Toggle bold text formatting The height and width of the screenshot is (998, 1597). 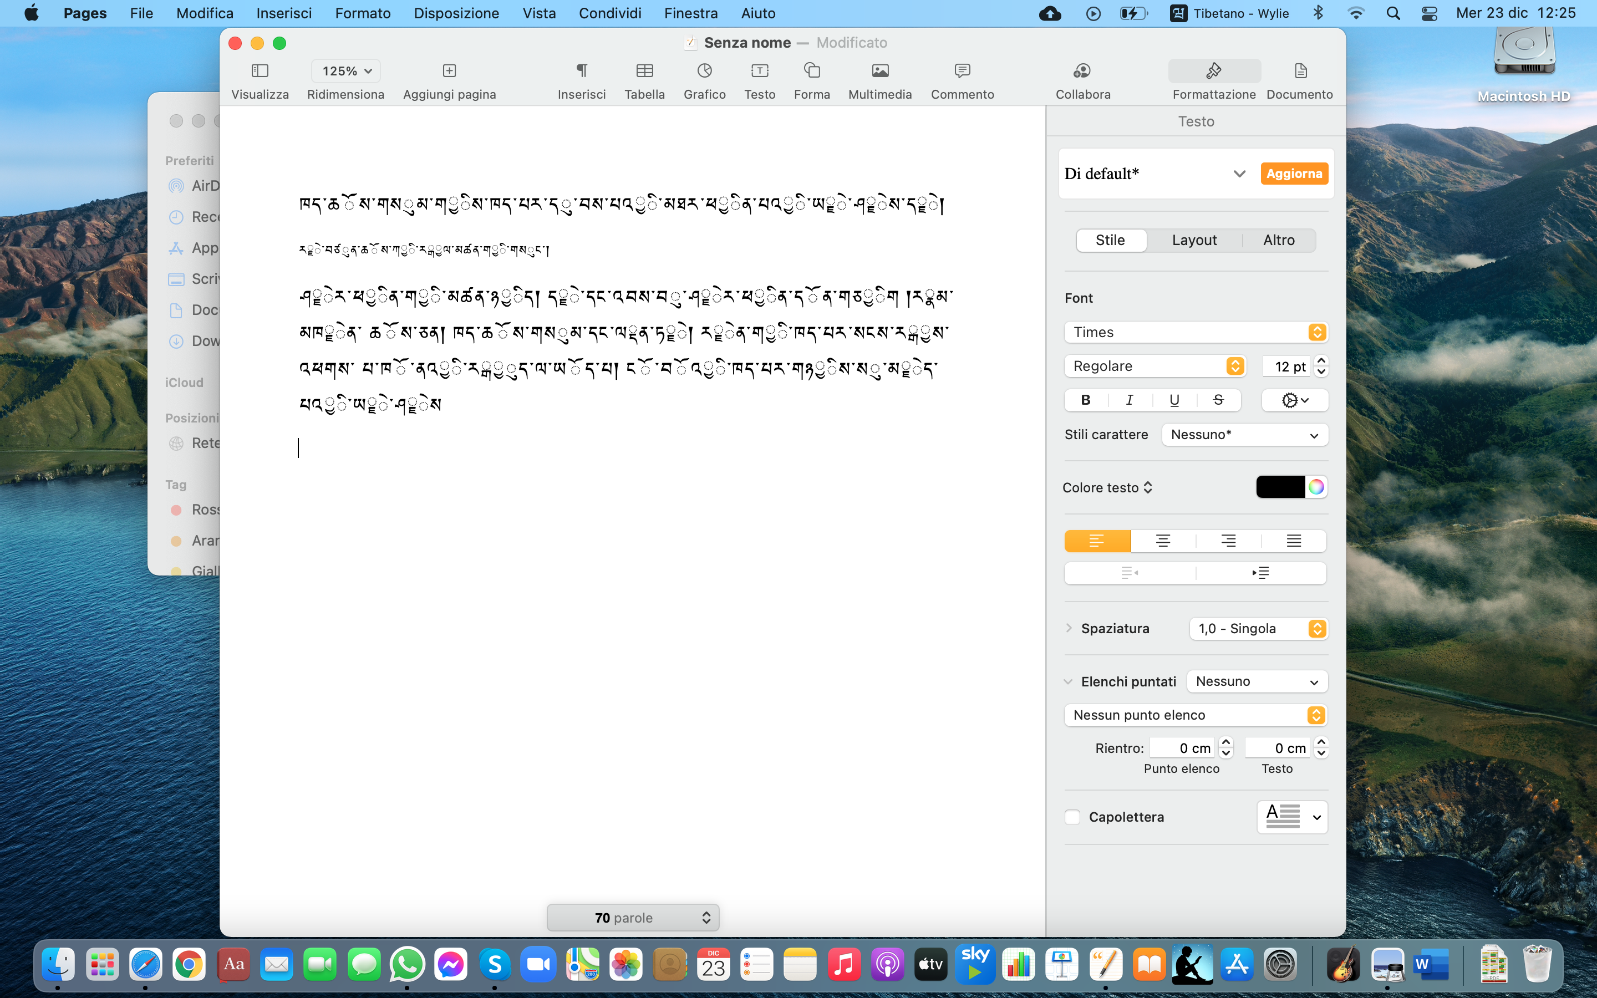pos(1086,400)
